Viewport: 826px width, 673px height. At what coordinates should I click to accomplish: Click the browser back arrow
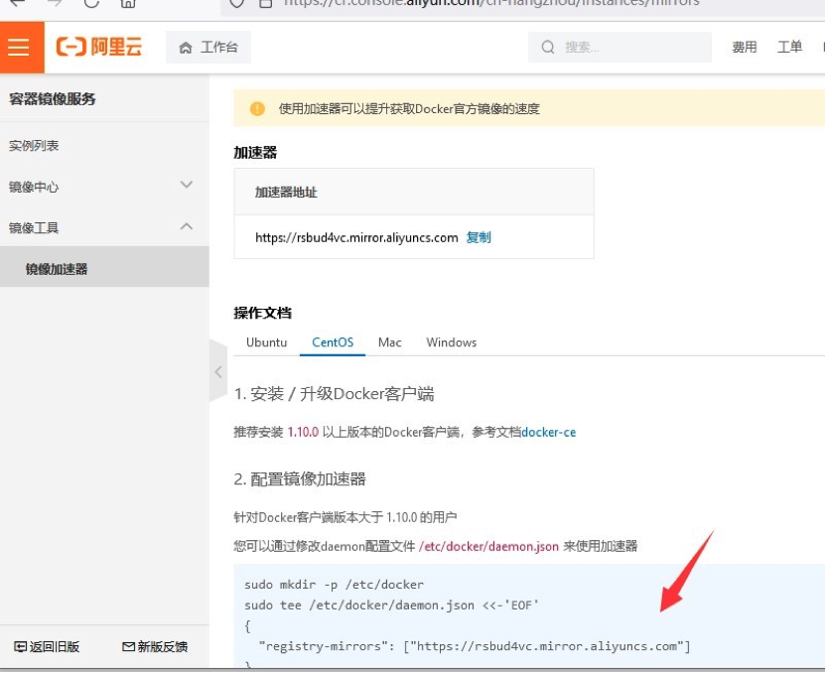pos(18,3)
